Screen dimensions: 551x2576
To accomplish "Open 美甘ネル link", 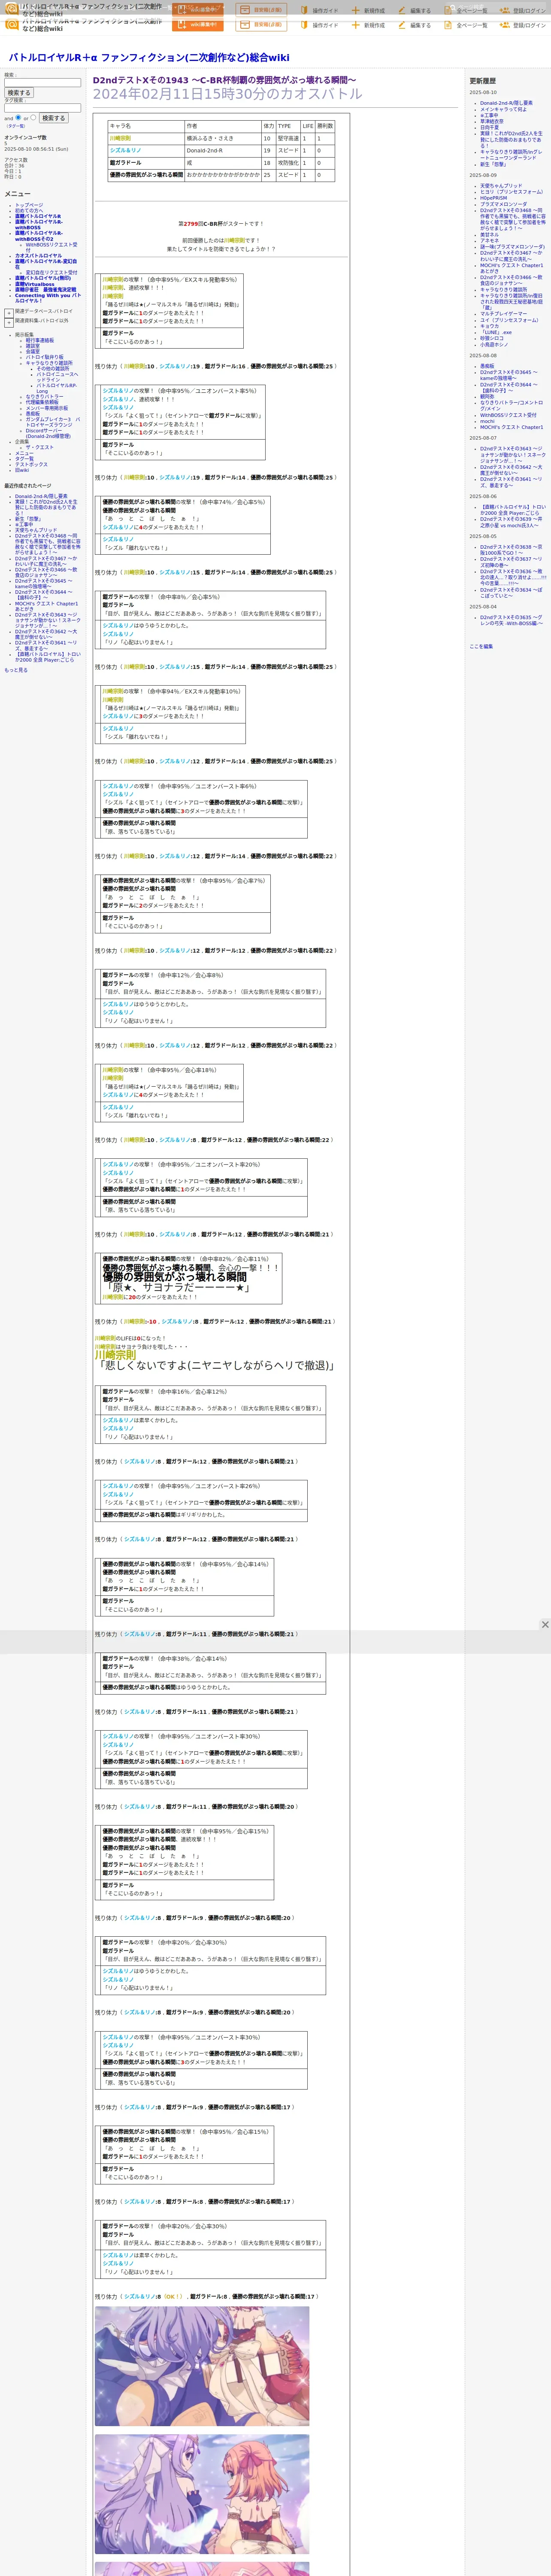I will tap(489, 234).
